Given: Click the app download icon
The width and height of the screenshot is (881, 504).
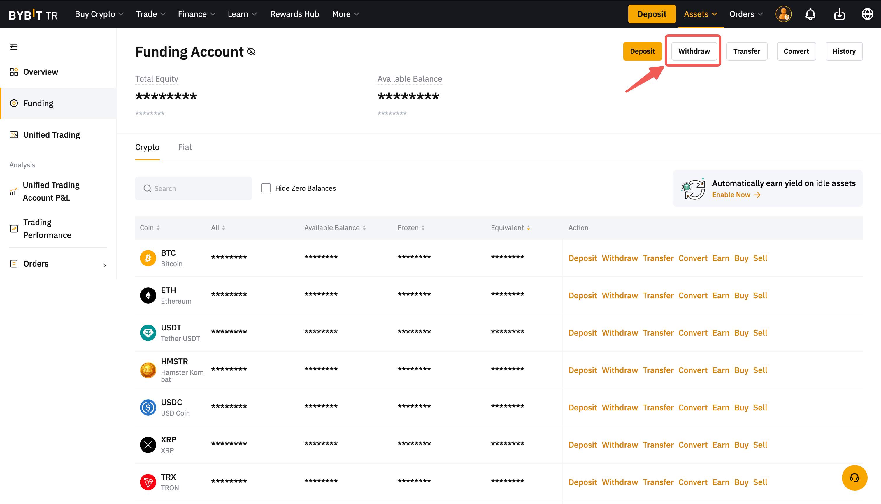Looking at the screenshot, I should (x=839, y=14).
